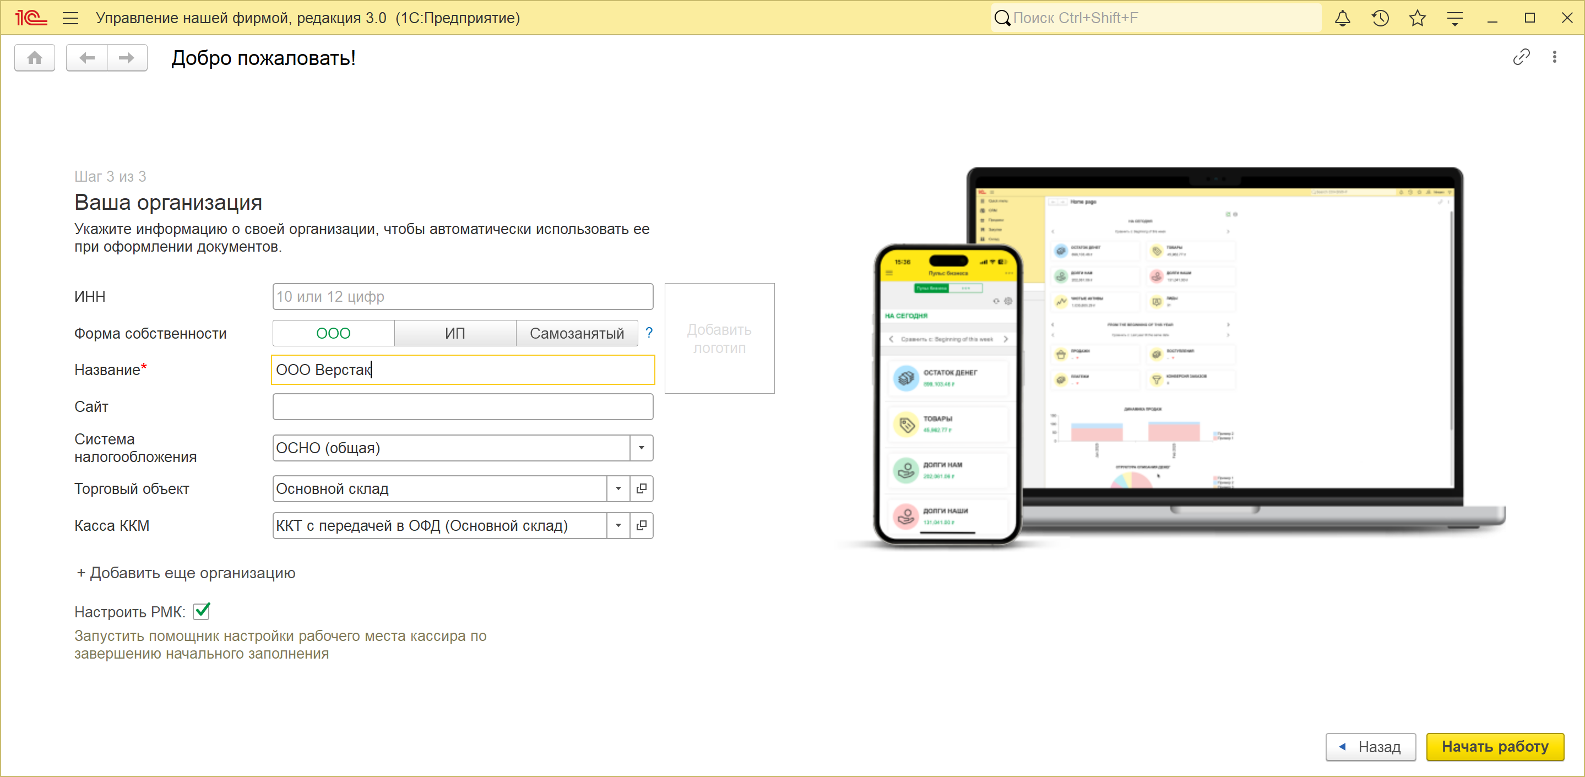
Task: Click the Добавить логотип area
Action: (719, 338)
